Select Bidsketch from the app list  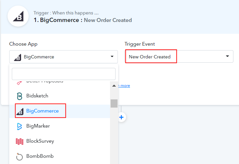[x=60, y=96]
